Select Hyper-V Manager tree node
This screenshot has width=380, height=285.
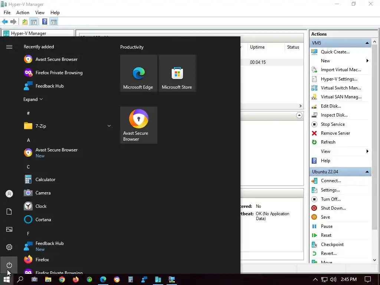point(28,33)
